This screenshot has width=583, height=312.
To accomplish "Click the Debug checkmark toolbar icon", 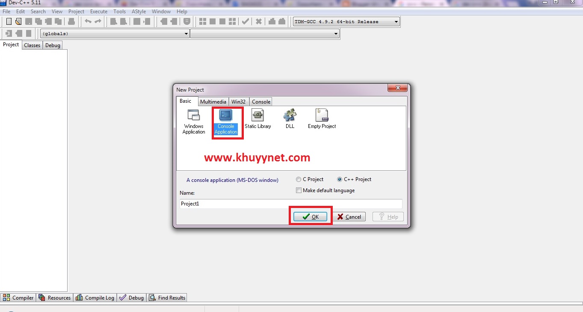I will (246, 21).
